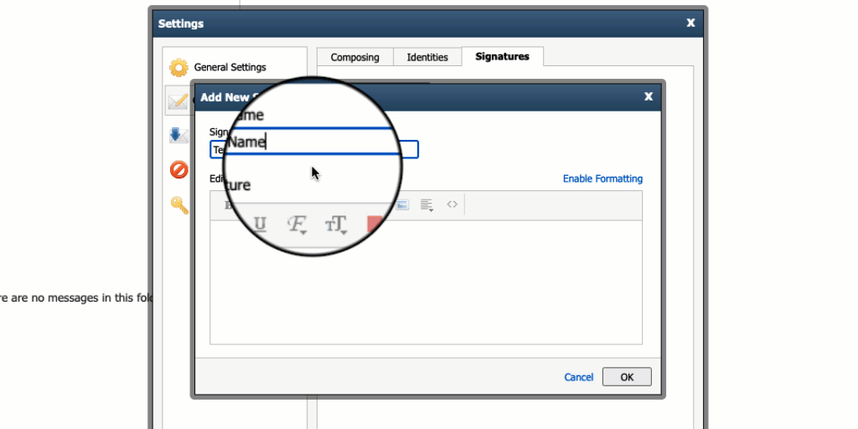Open the text alignment toolbar dropdown
Screen dimensions: 858x429
pyautogui.click(x=426, y=205)
